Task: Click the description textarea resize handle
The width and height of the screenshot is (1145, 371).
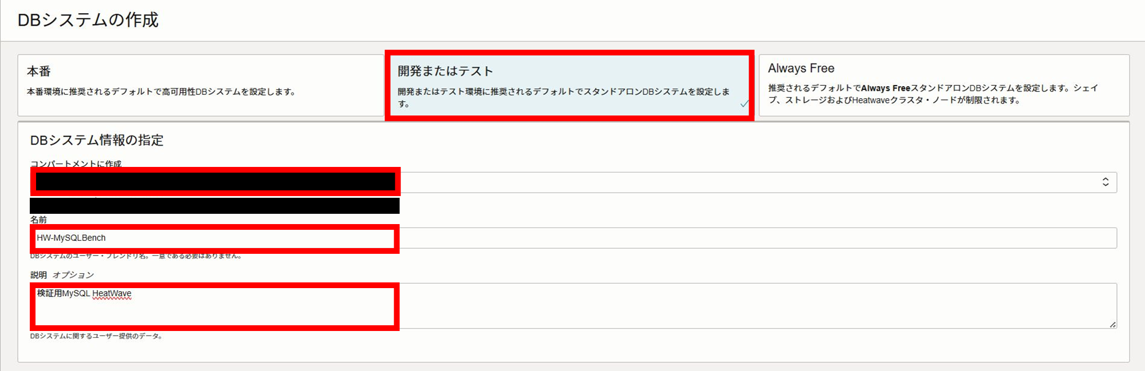Action: click(x=1112, y=324)
